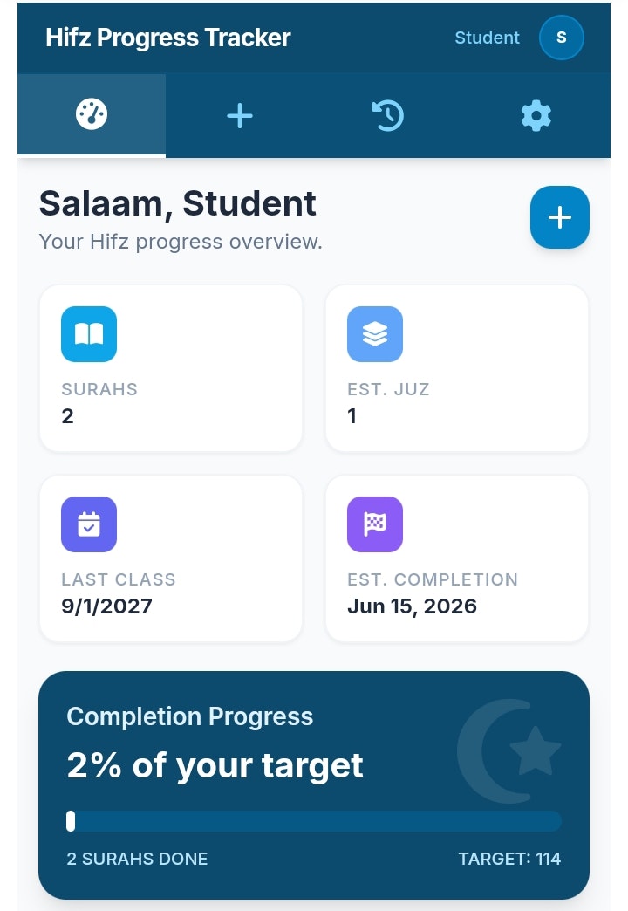Click the stacked layers icon on Est. Juz card
Viewport: 628px width, 911px height.
click(x=374, y=333)
